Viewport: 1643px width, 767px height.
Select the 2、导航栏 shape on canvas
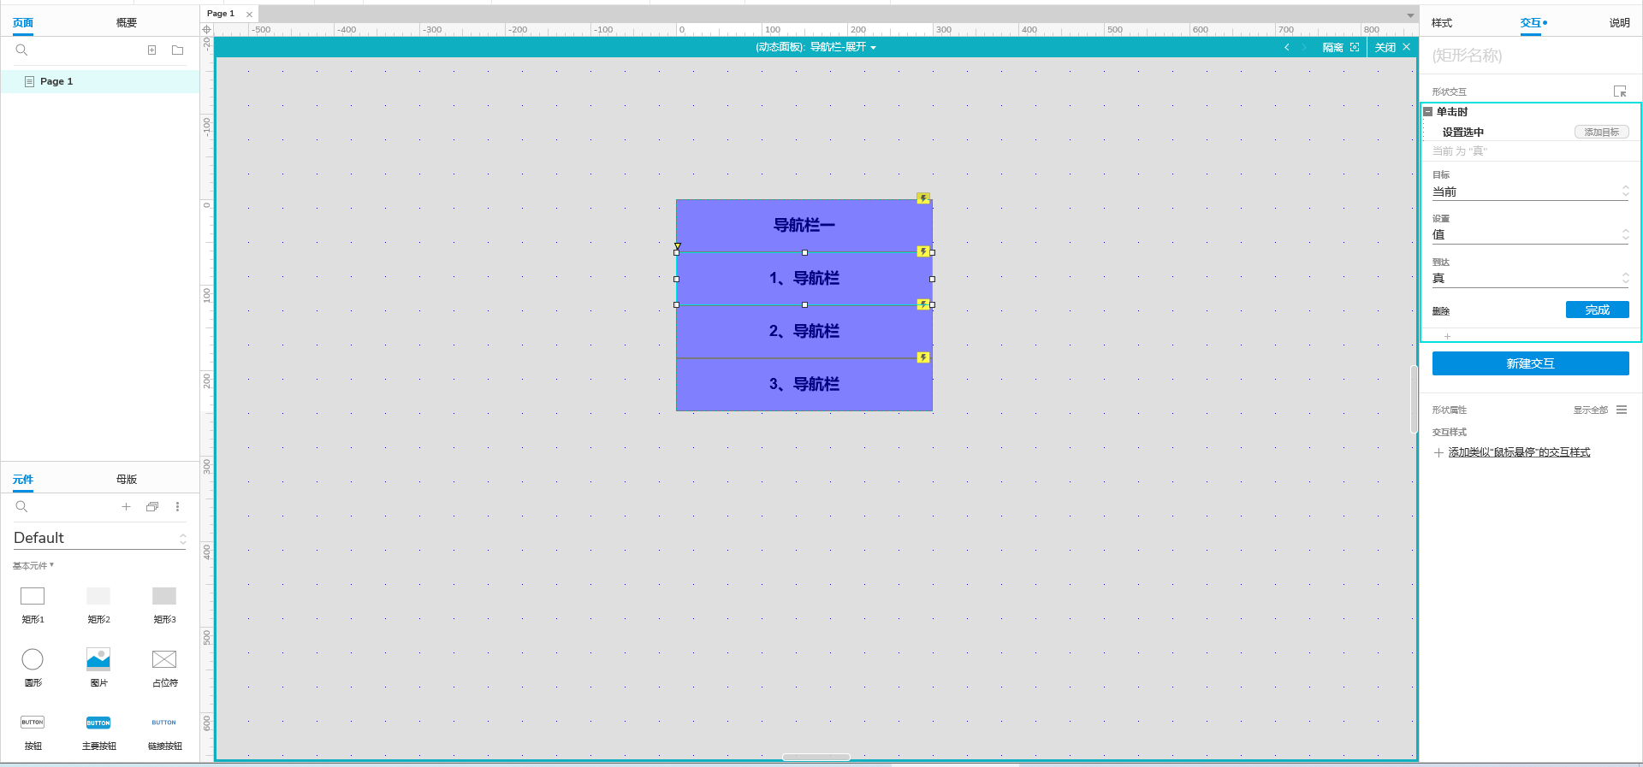pos(804,331)
